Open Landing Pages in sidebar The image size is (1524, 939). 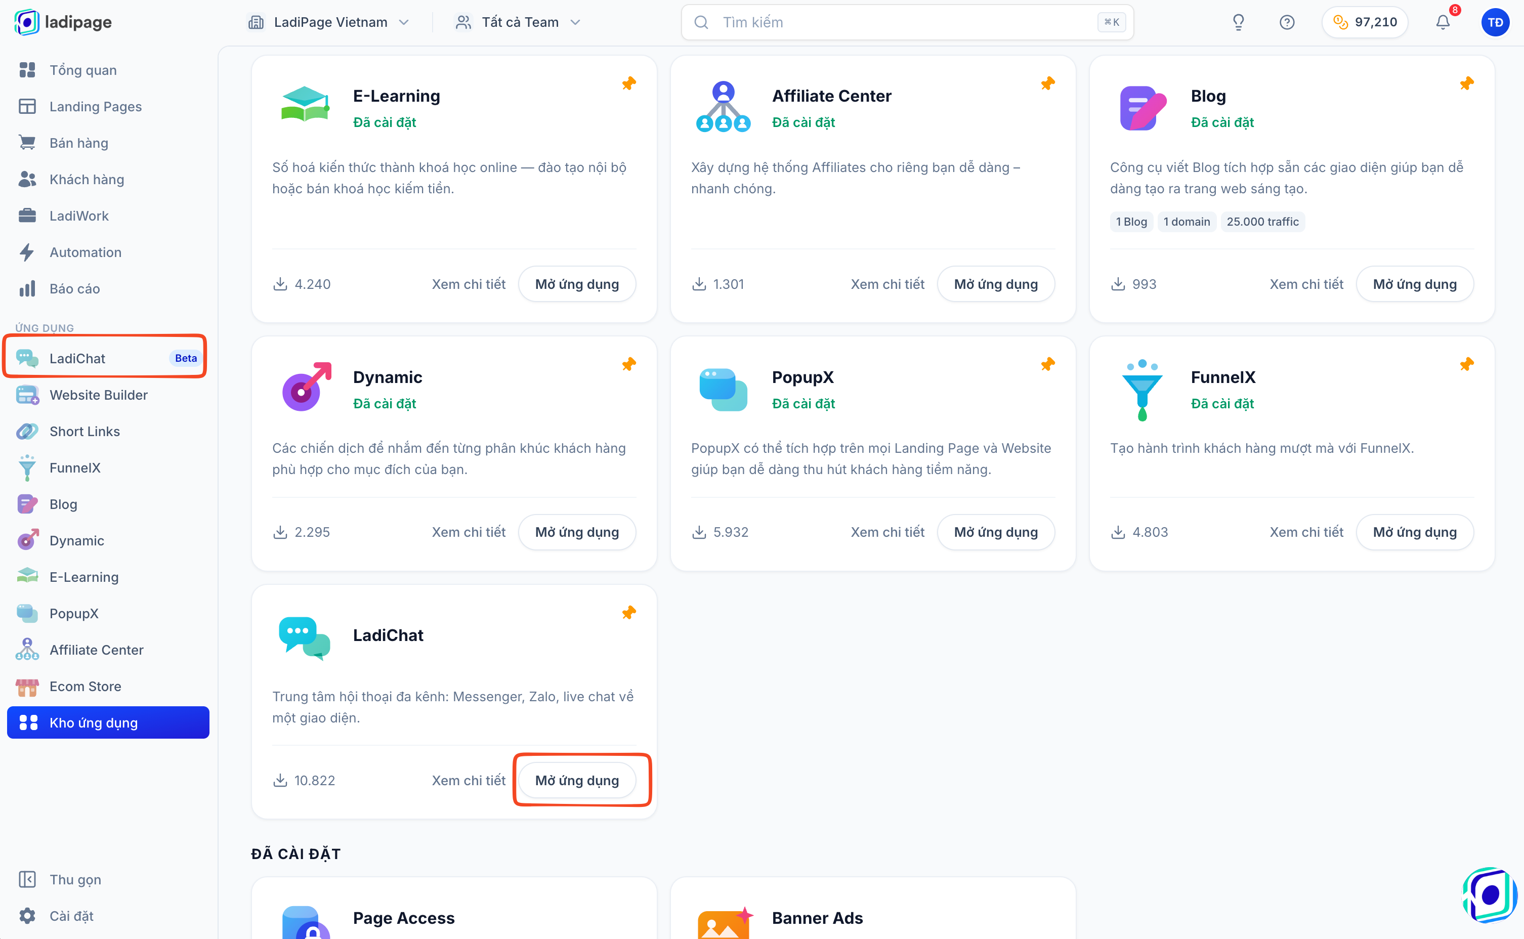[108, 106]
